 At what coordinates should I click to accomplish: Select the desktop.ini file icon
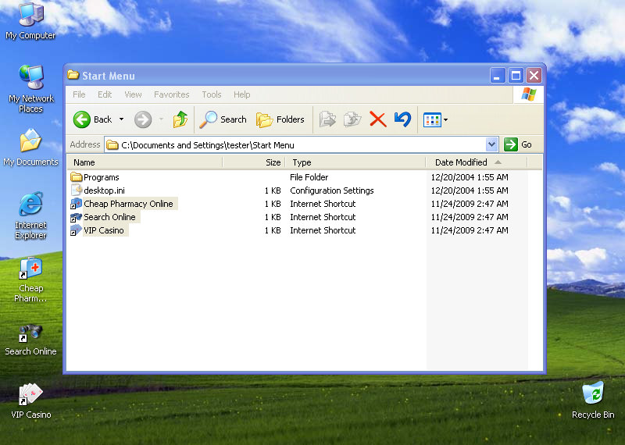[76, 190]
